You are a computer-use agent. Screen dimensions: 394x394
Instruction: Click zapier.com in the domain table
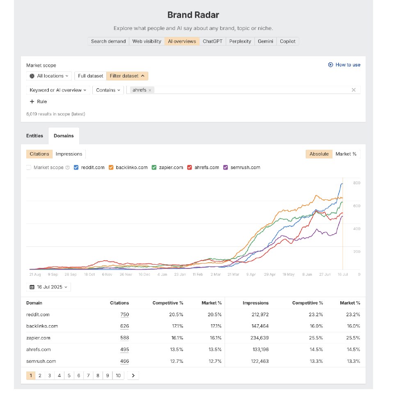tap(38, 338)
